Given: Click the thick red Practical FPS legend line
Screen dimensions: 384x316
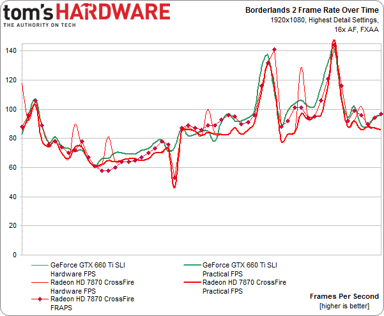Looking at the screenshot, I should (x=192, y=282).
